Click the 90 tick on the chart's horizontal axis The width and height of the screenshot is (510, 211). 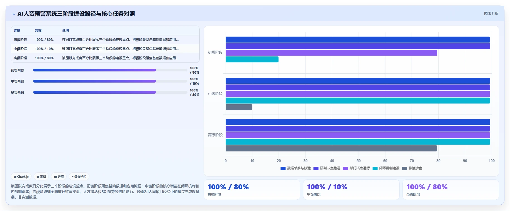pyautogui.click(x=465, y=161)
